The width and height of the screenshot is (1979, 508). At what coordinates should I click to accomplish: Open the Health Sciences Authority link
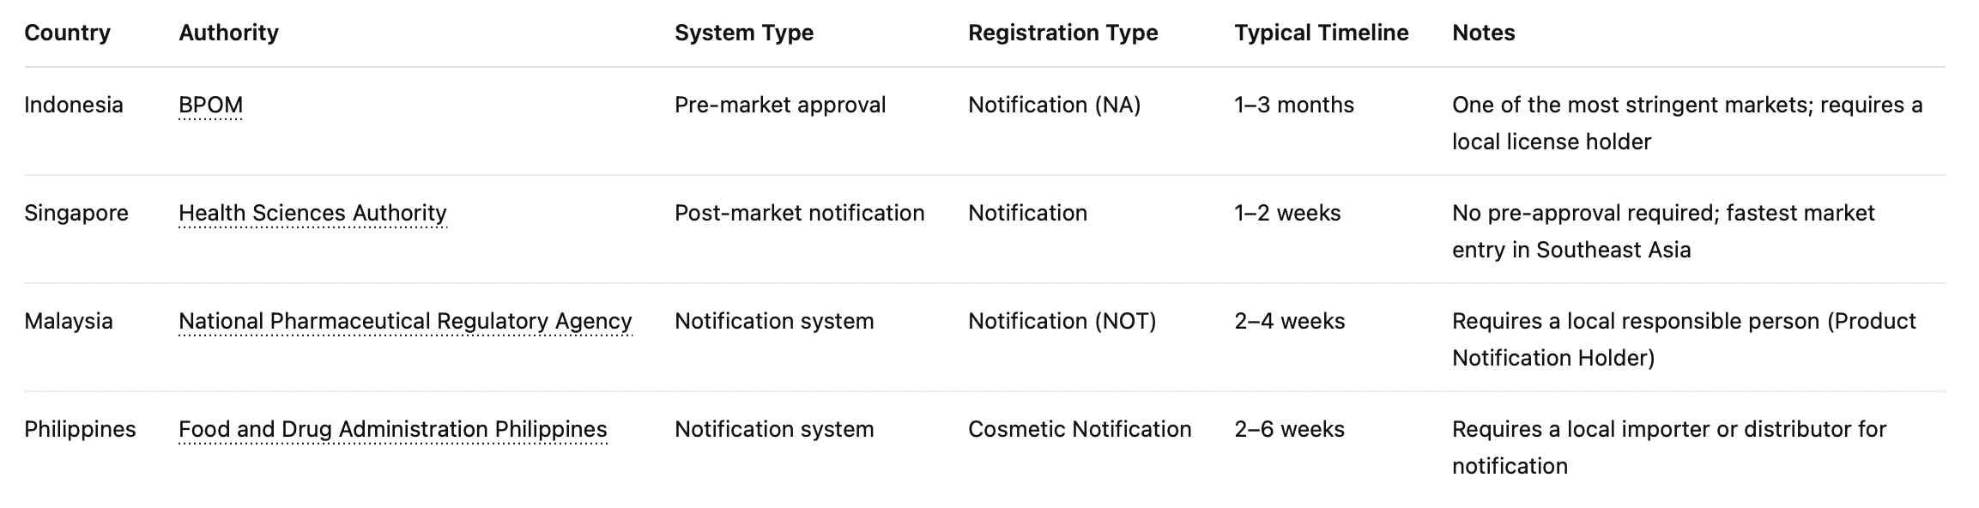(x=312, y=213)
